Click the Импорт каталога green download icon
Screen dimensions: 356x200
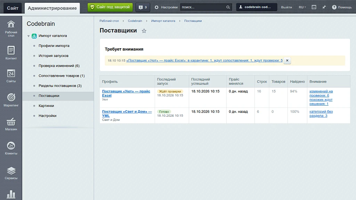[x=34, y=36]
